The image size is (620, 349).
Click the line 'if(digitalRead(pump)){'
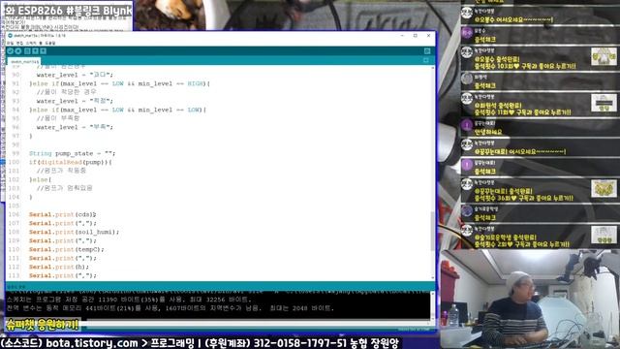[71, 162]
